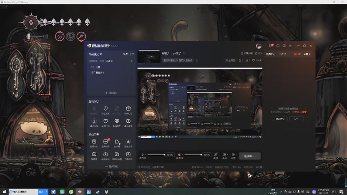Click the speaker volume slider
The width and height of the screenshot is (347, 195).
pyautogui.click(x=193, y=155)
